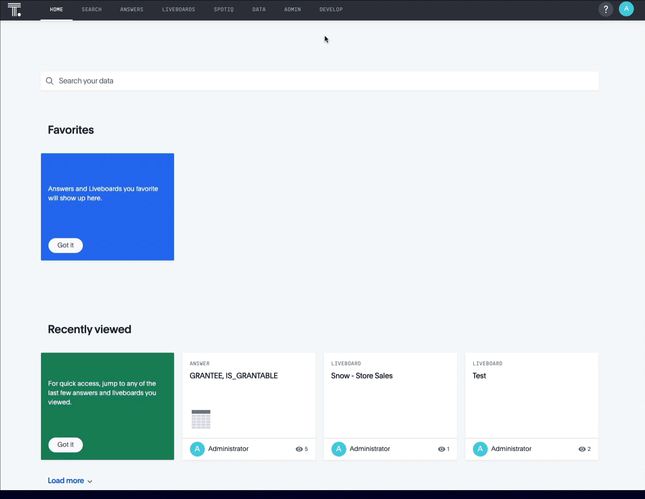Go to the SpotIQ tab
Viewport: 645px width, 499px height.
point(223,9)
